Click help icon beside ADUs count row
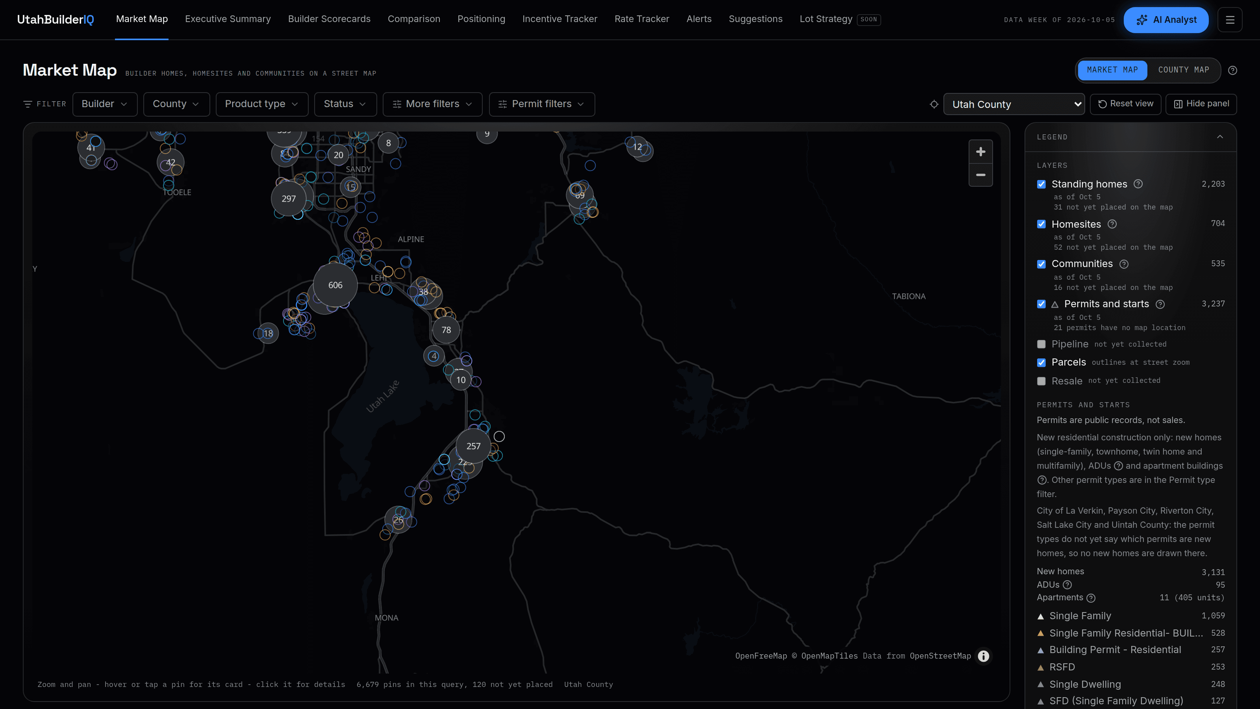 [x=1067, y=585]
